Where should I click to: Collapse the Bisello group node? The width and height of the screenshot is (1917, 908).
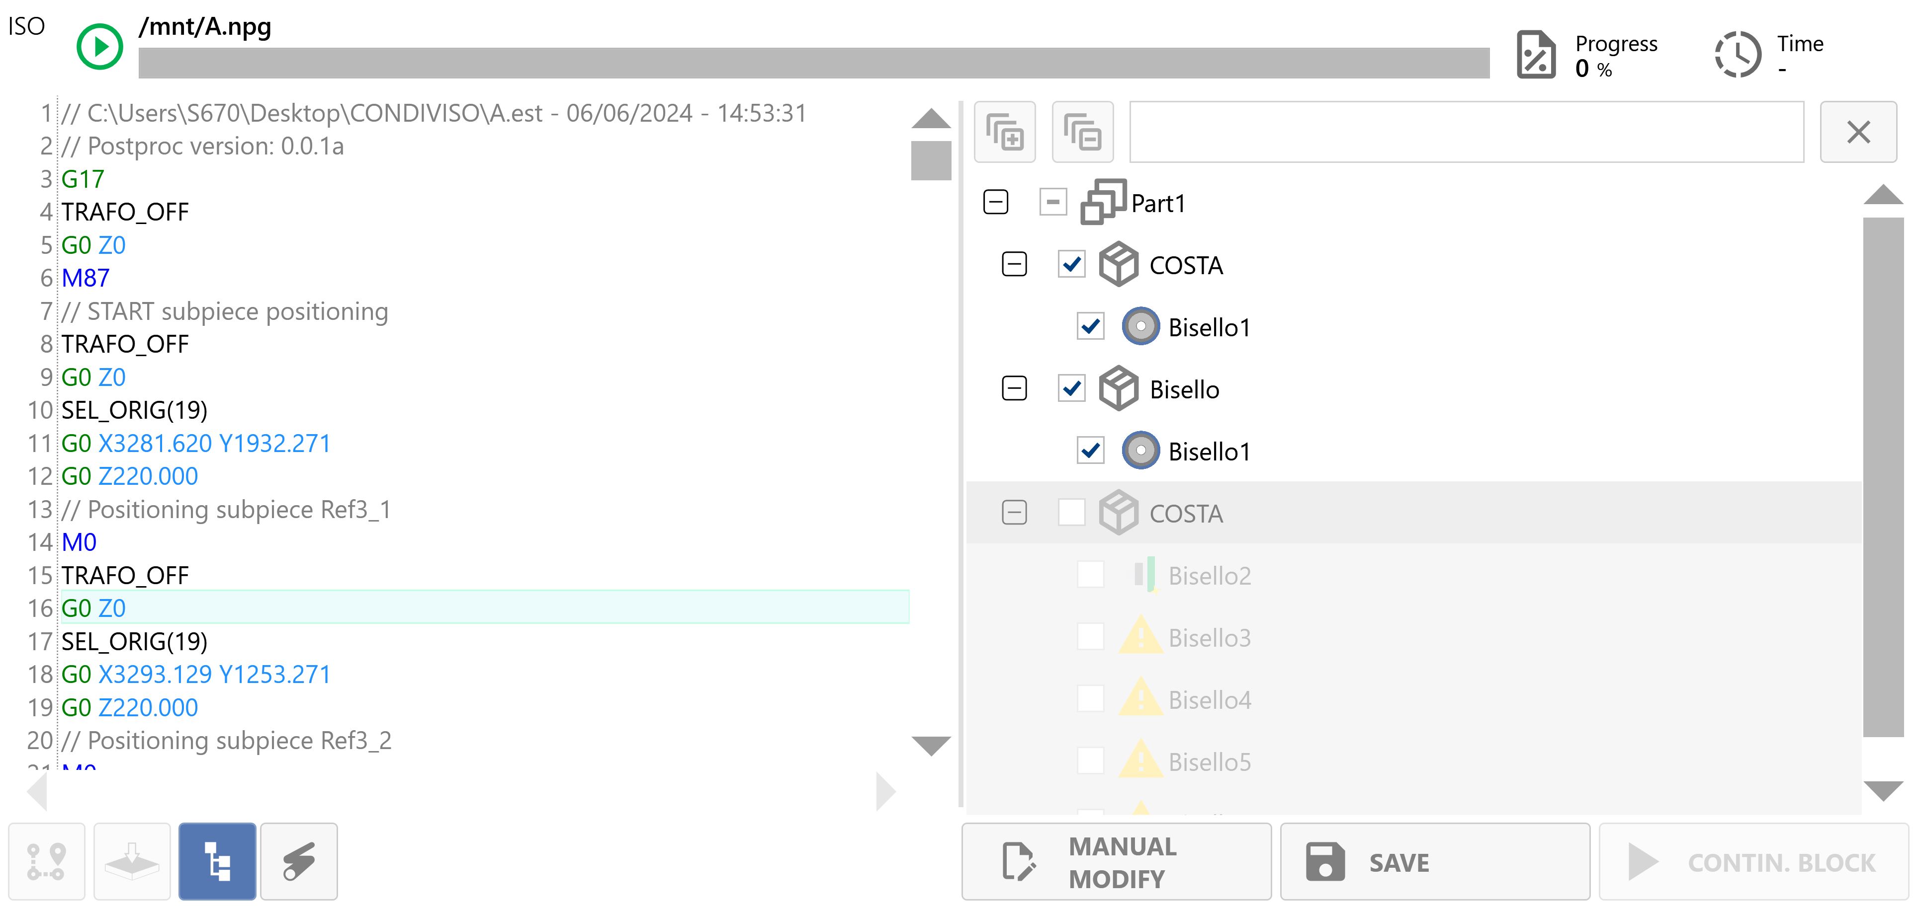click(x=1014, y=388)
